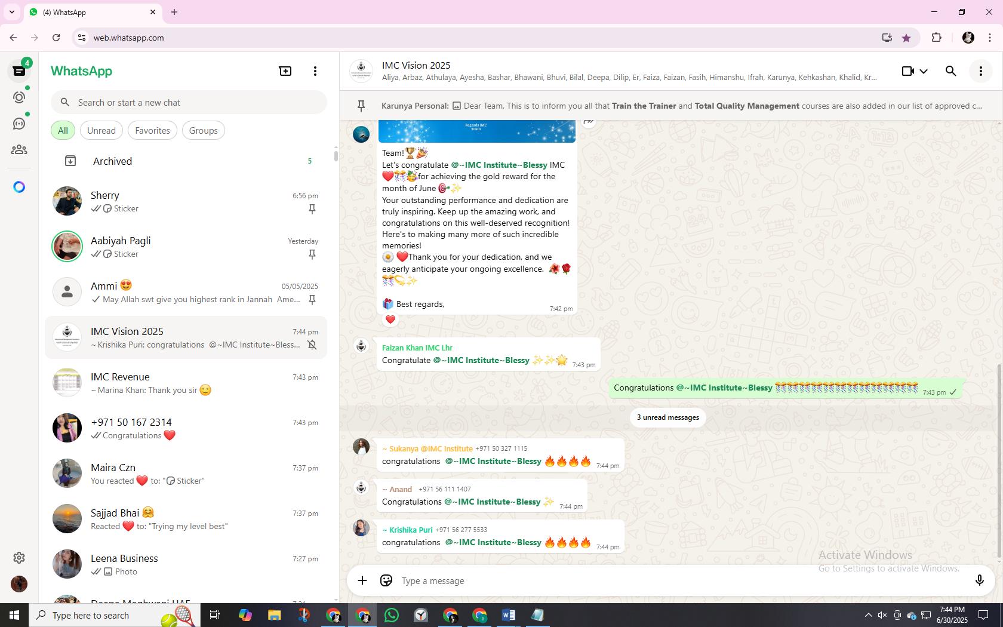This screenshot has height=627, width=1003.
Task: Select the Favorites filter chip
Action: [152, 131]
